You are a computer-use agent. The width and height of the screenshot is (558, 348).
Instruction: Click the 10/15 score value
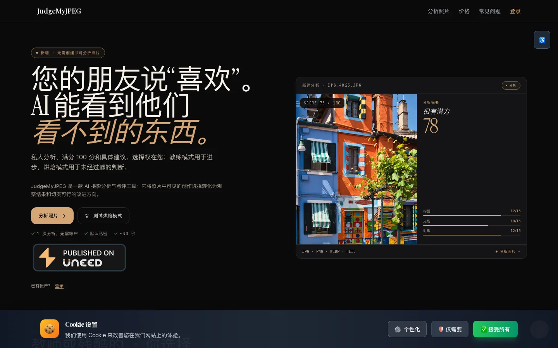(x=515, y=221)
